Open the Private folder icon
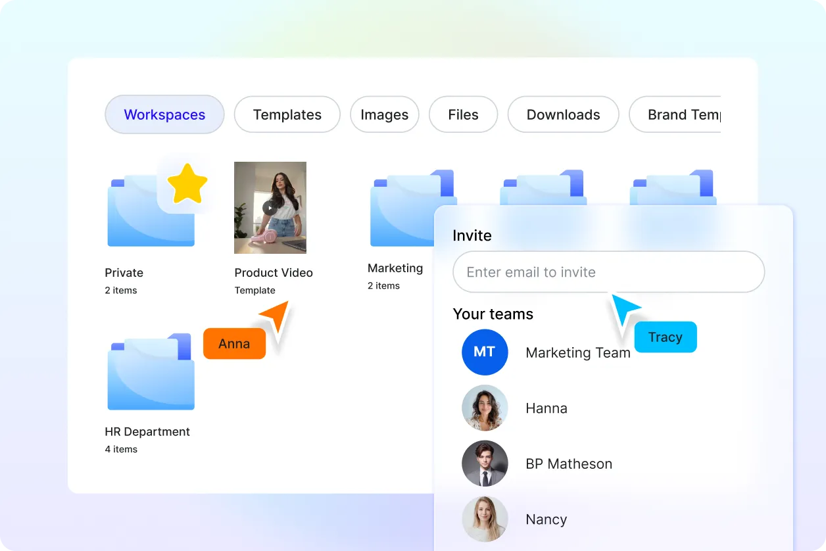This screenshot has height=551, width=826. coord(151,210)
